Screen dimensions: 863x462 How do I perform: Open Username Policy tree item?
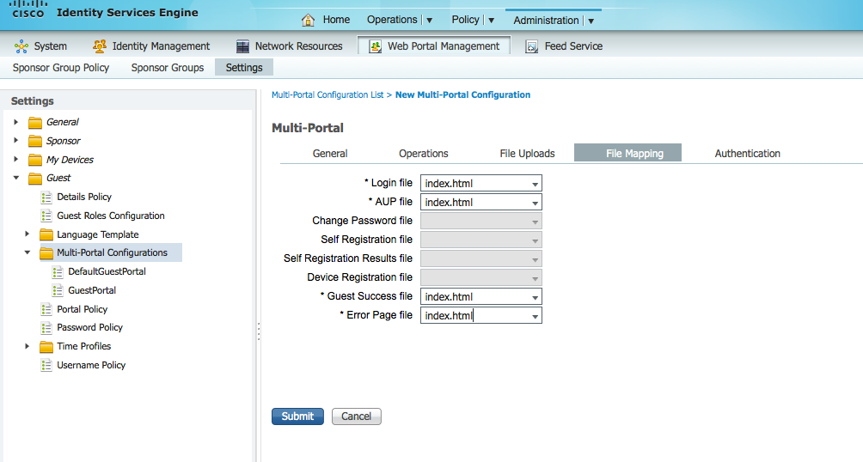click(x=91, y=365)
